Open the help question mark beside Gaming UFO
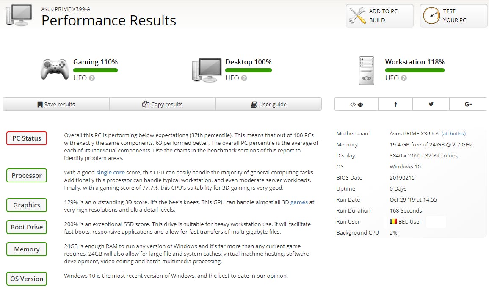Screen dimensions: 489x290 [x=92, y=78]
